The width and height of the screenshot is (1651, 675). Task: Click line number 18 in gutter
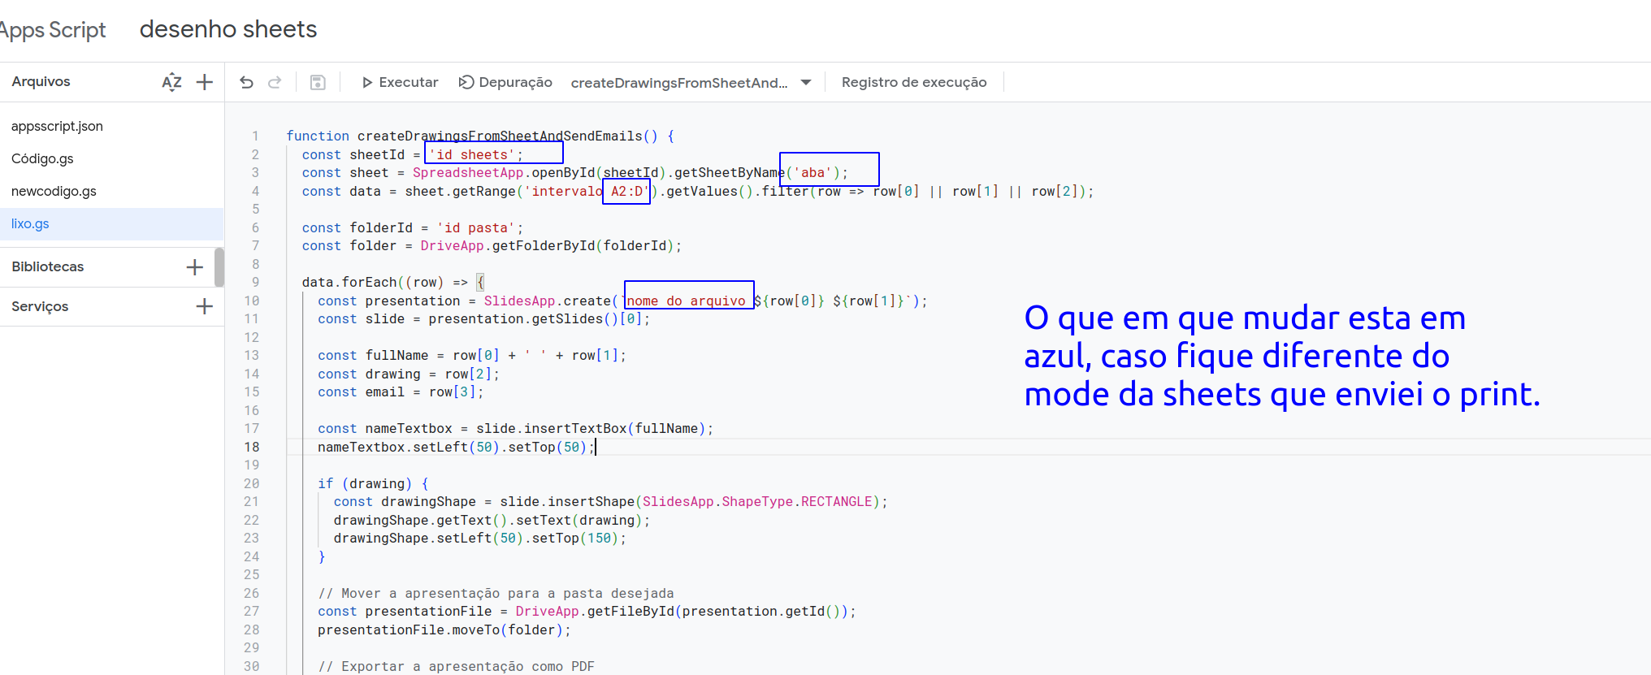[252, 447]
